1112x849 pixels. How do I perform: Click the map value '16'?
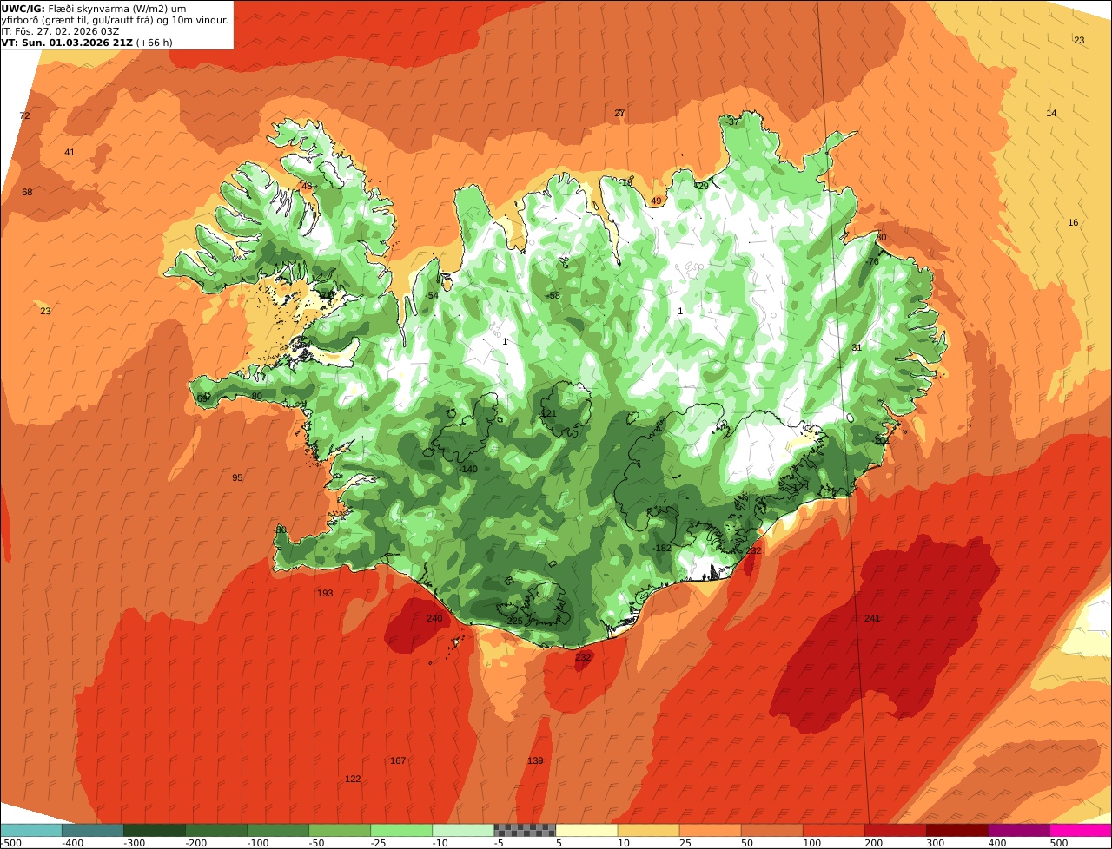(1073, 222)
